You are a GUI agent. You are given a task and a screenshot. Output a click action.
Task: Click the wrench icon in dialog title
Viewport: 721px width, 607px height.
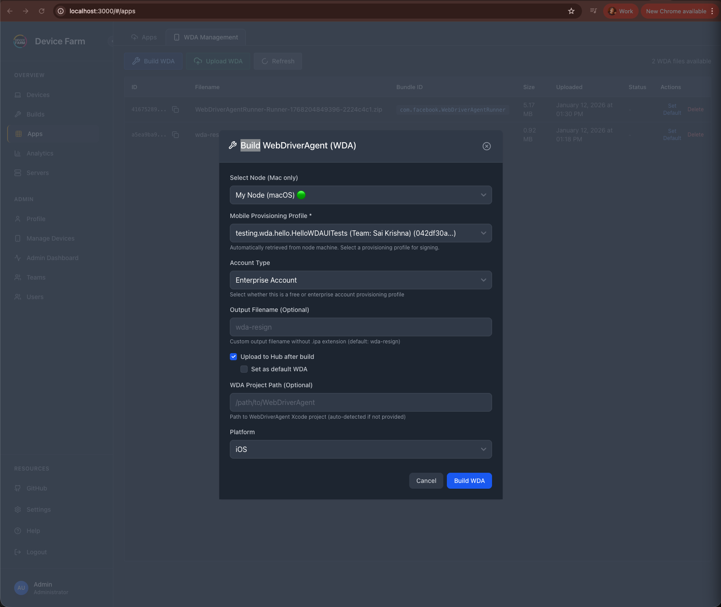[x=233, y=145]
